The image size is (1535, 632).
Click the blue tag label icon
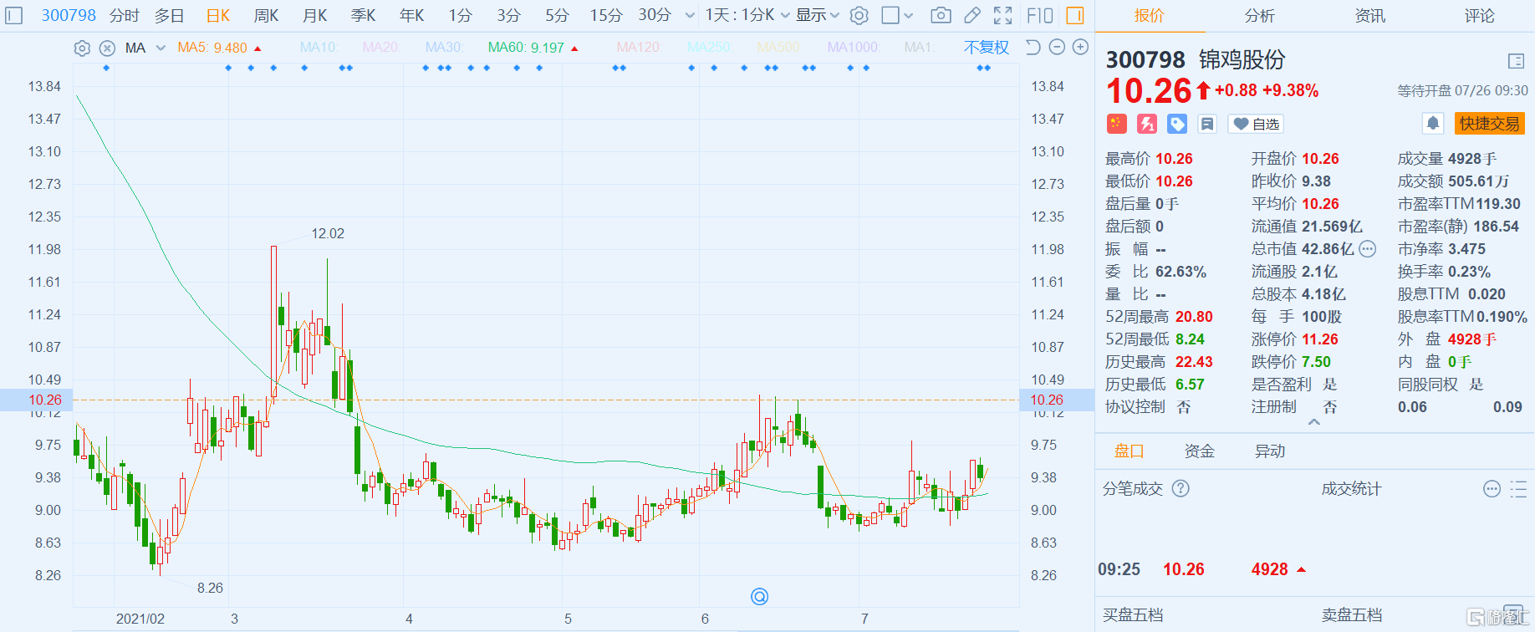1177,124
